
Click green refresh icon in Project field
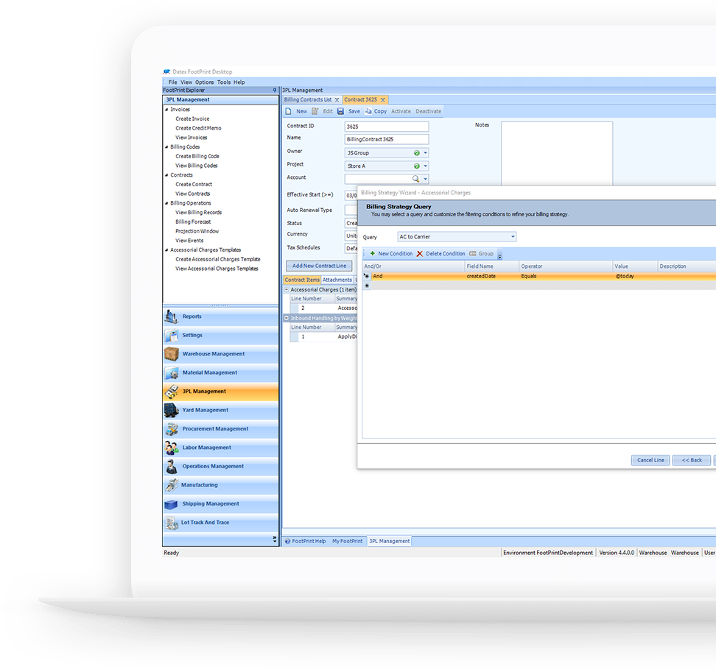pyautogui.click(x=416, y=166)
